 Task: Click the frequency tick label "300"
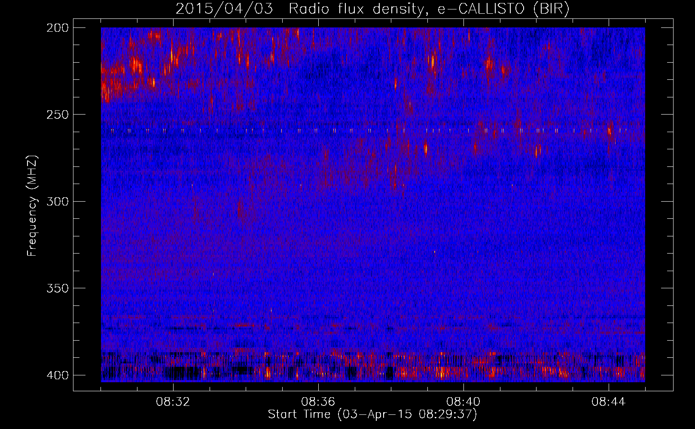click(x=57, y=201)
